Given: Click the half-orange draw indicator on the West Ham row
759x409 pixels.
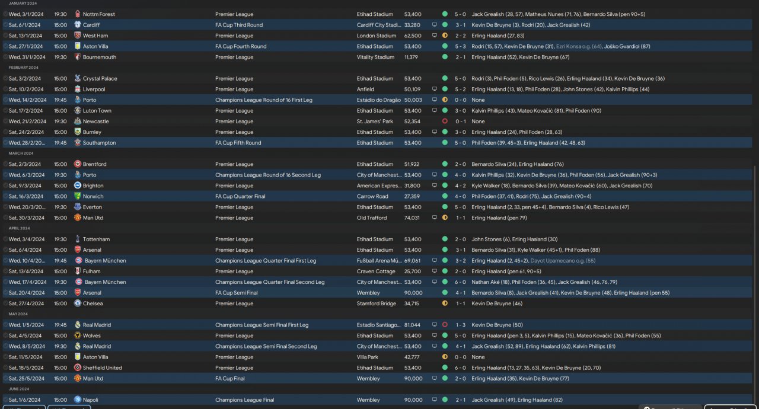Looking at the screenshot, I should [445, 36].
